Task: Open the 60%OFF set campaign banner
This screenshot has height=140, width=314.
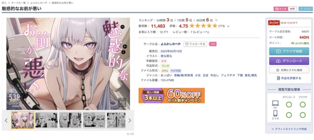Action: [x=172, y=95]
